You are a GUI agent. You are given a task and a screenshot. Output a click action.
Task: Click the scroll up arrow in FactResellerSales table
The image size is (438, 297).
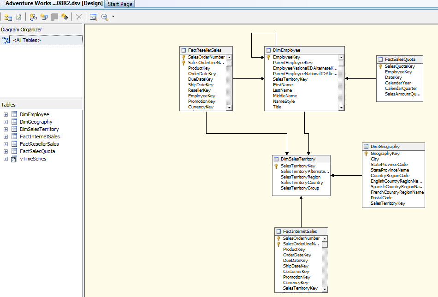coord(229,57)
